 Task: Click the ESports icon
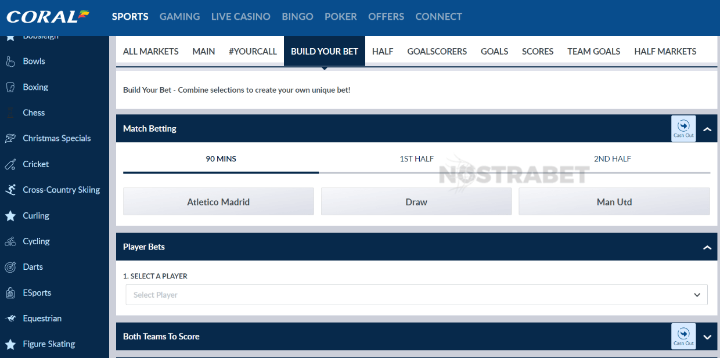tap(10, 293)
